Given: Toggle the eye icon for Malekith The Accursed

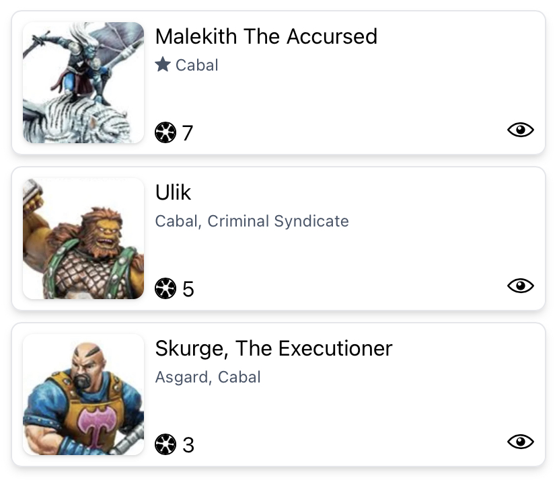Looking at the screenshot, I should pos(520,130).
